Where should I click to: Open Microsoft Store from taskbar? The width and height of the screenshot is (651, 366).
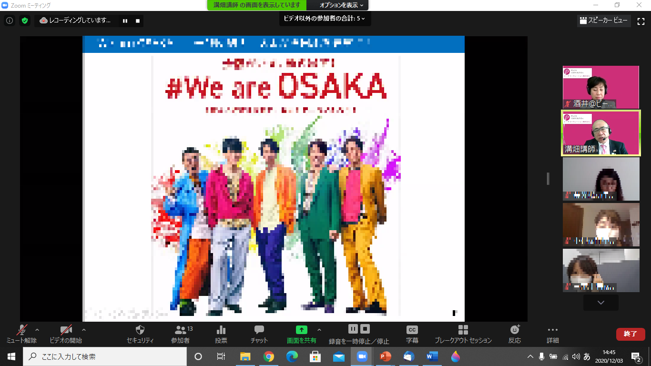(315, 356)
